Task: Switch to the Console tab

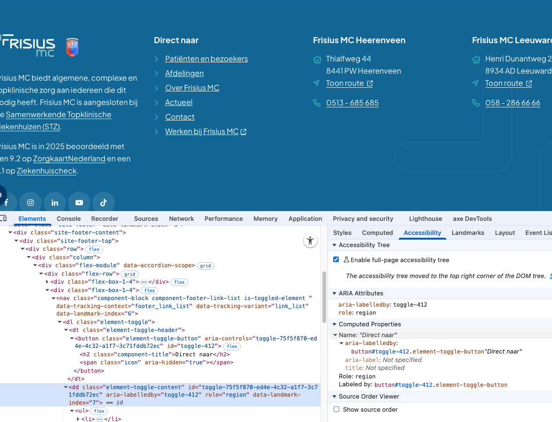Action: (68, 219)
